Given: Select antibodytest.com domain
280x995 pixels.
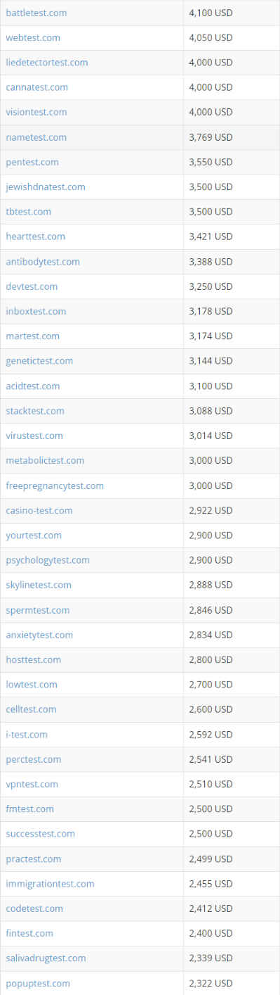Looking at the screenshot, I should [x=43, y=261].
